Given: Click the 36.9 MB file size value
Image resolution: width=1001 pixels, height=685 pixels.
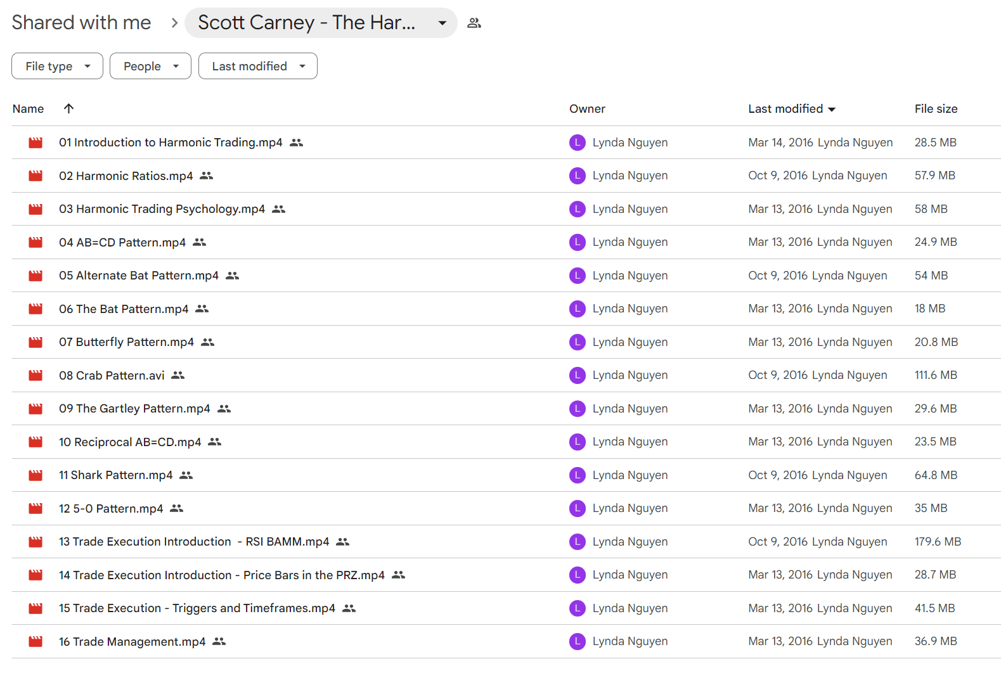Looking at the screenshot, I should (936, 641).
